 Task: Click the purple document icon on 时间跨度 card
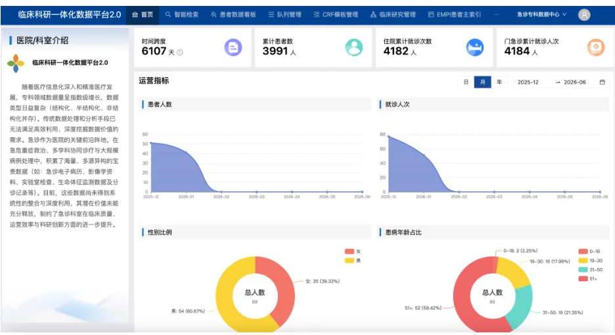click(233, 47)
